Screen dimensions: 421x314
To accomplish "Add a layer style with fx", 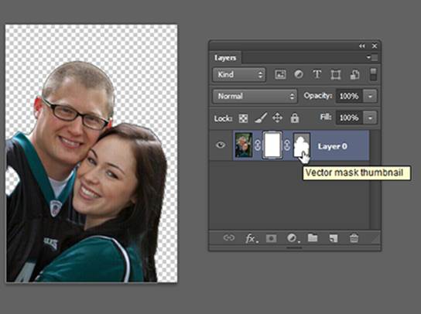I will (252, 238).
